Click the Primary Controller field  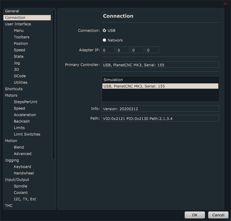[x=160, y=65]
